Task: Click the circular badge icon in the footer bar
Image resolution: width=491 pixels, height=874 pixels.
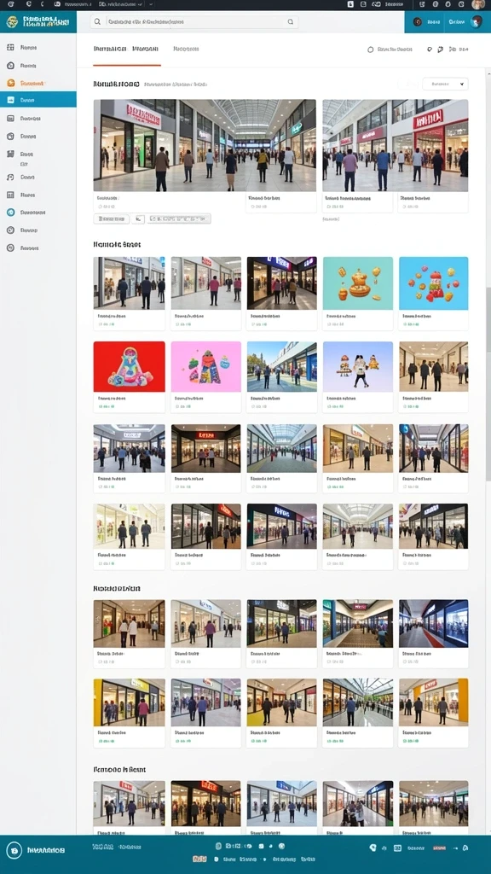Action: [14, 851]
